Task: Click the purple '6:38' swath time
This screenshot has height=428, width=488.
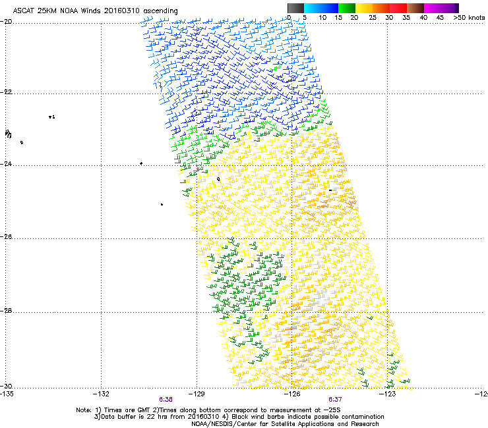Action: point(166,400)
